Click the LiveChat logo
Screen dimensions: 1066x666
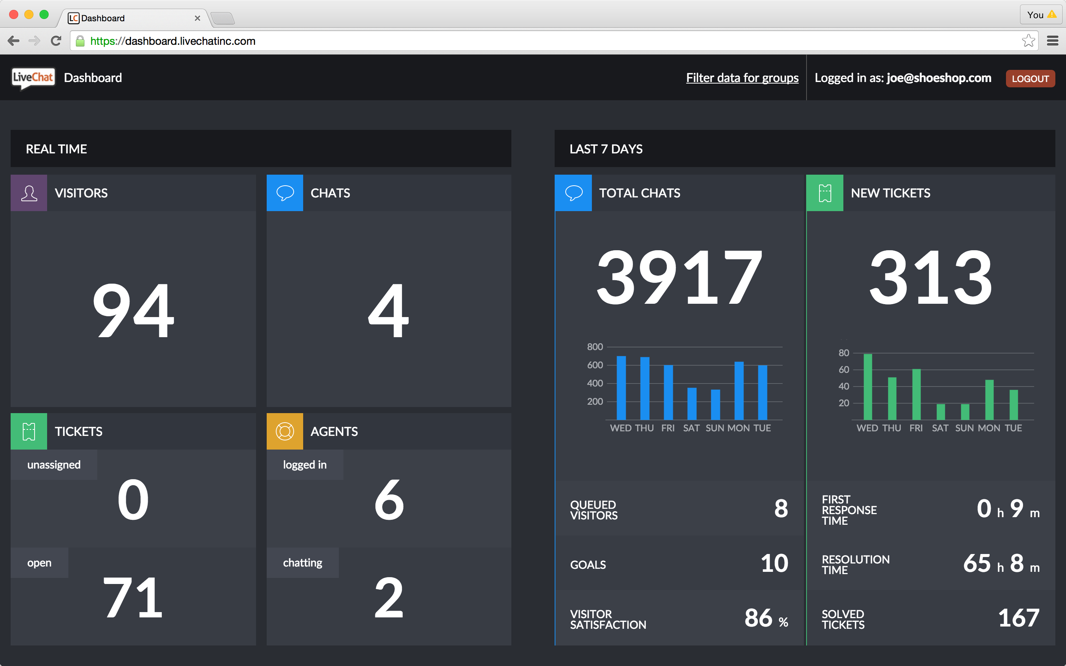tap(33, 77)
